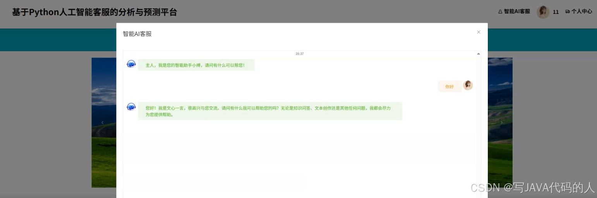Close the 智能AI客服 dialog

pyautogui.click(x=479, y=32)
